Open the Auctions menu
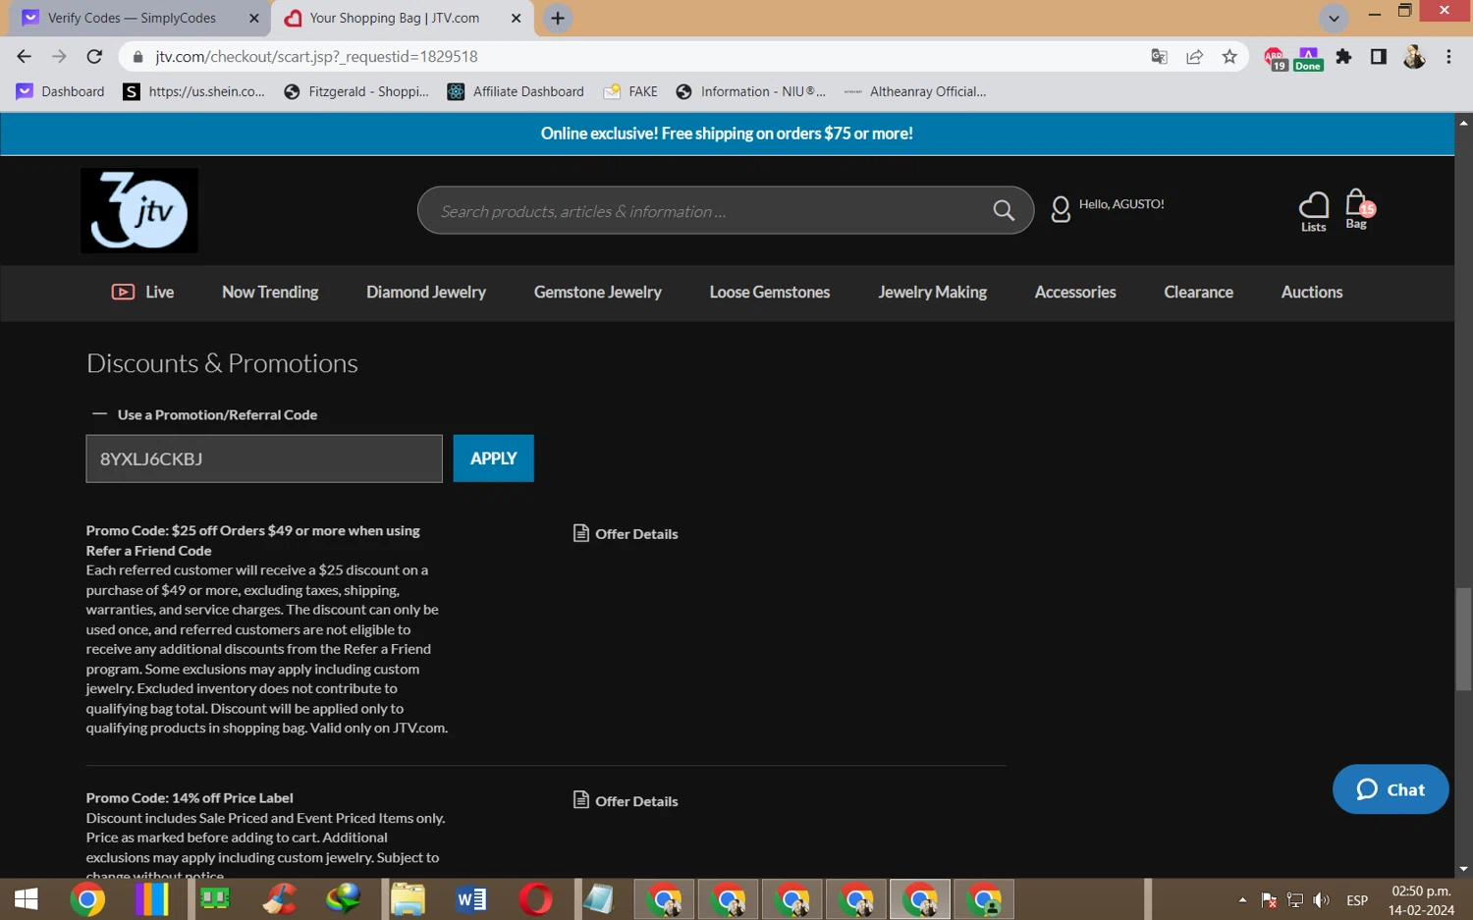Image resolution: width=1473 pixels, height=920 pixels. (x=1312, y=292)
